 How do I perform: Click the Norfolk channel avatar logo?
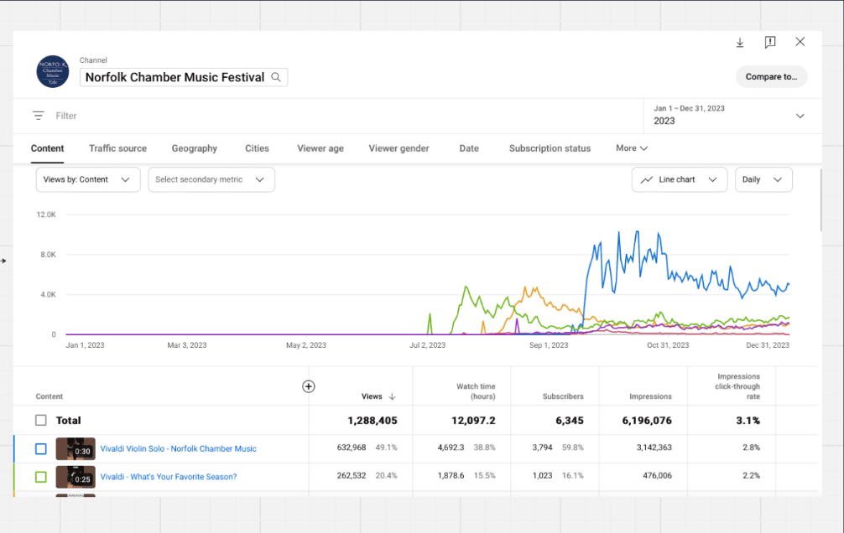click(53, 72)
